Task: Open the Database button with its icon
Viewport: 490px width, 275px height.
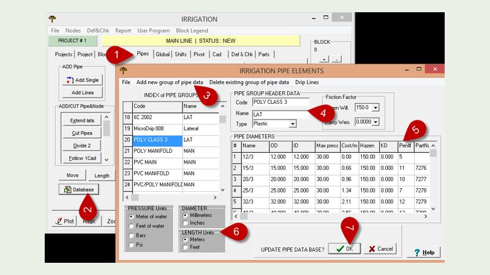Action: click(x=79, y=189)
